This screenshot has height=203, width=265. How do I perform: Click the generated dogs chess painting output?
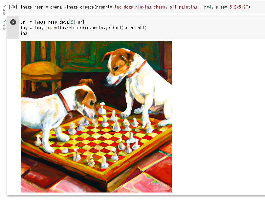tap(96, 117)
